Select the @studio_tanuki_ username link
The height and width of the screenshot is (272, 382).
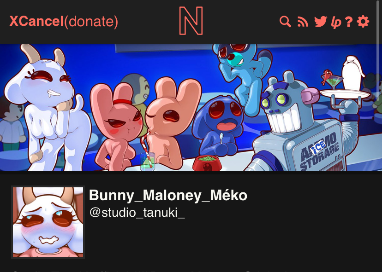[x=137, y=213]
